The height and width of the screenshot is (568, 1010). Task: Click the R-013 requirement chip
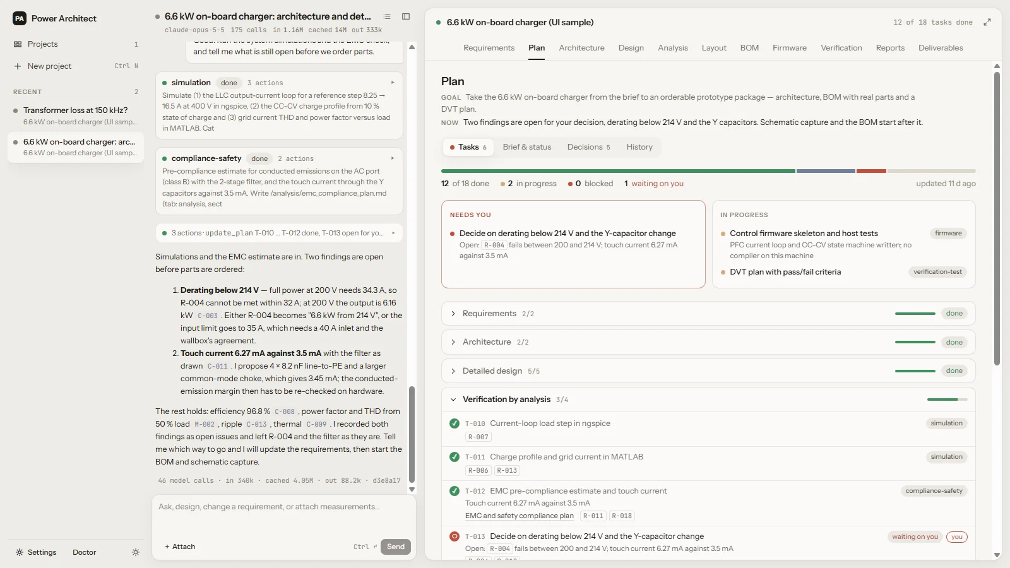point(507,470)
